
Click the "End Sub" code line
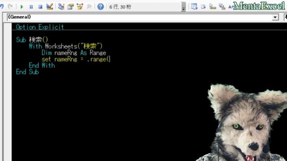pos(27,72)
